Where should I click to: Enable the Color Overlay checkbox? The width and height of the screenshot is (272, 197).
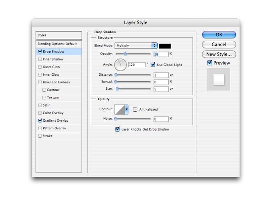40,113
